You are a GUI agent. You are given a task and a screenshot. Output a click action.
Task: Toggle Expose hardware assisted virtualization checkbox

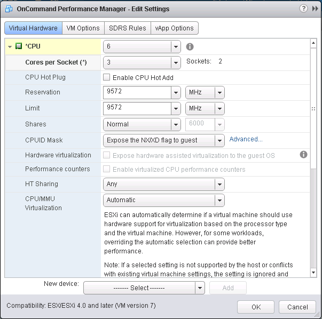[x=106, y=155]
